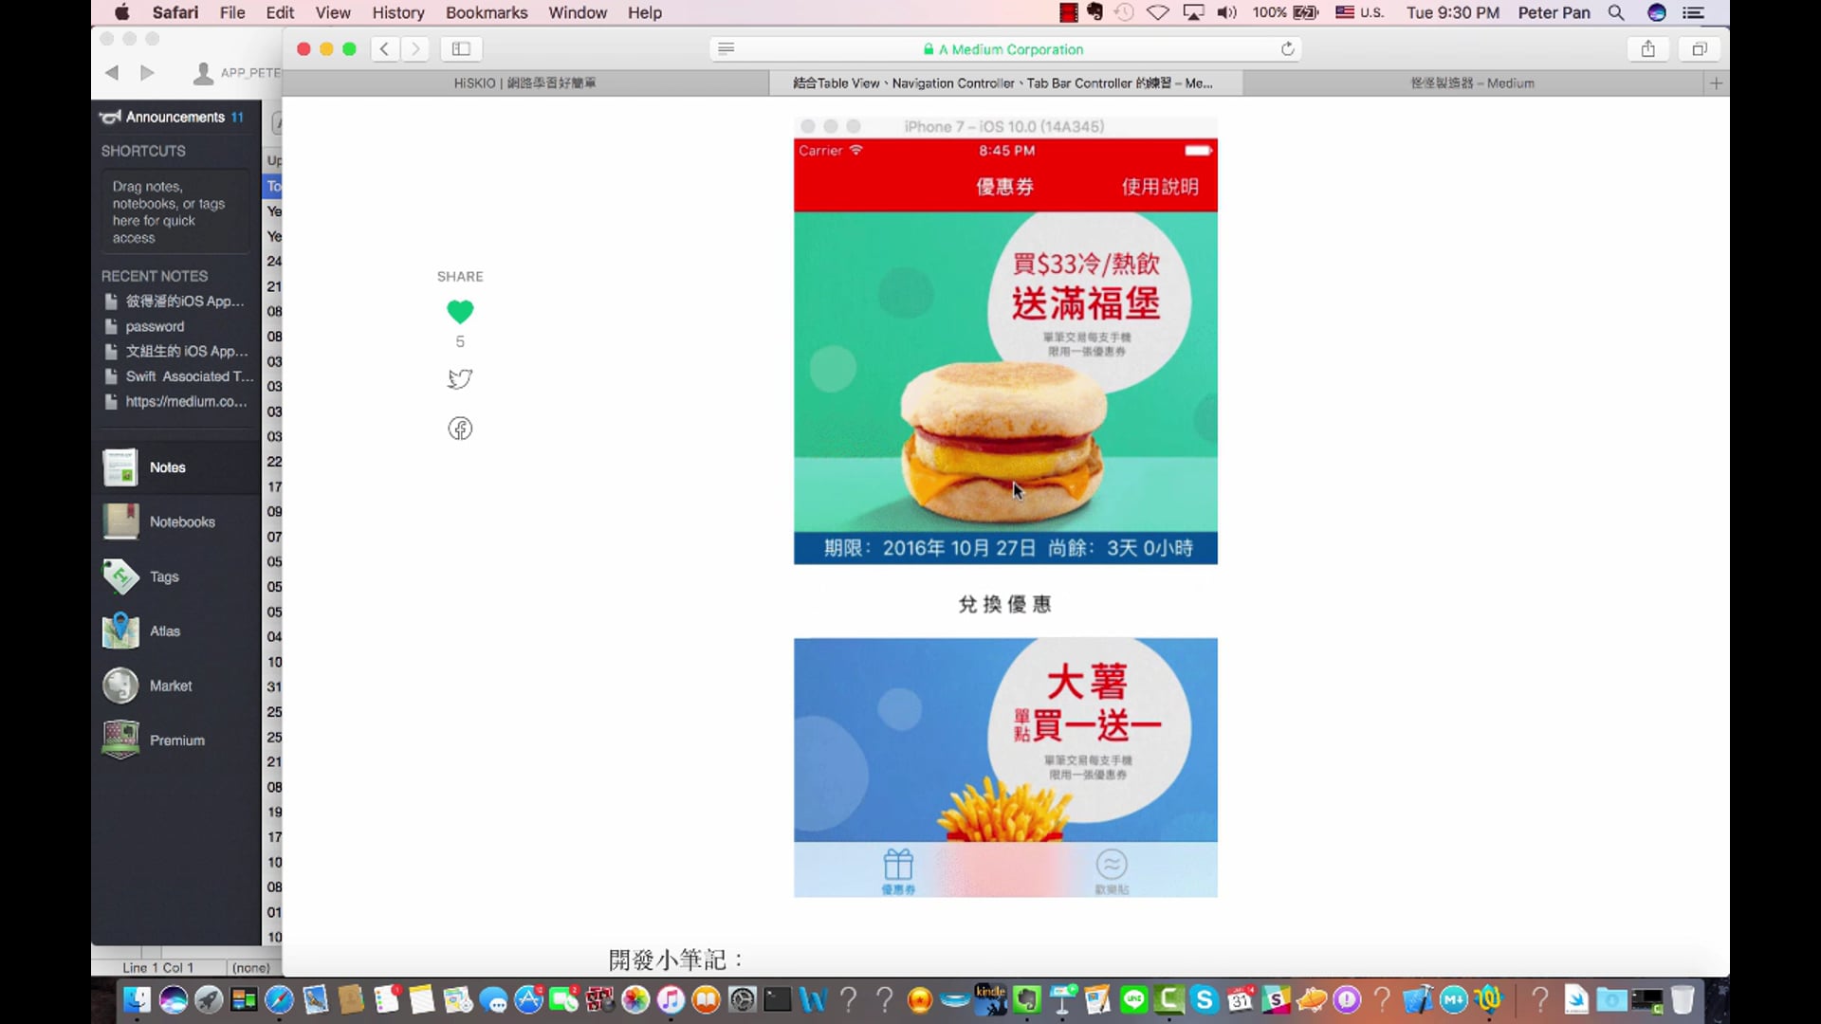The image size is (1821, 1024).
Task: Open the Market section in Evernote
Action: tap(171, 686)
